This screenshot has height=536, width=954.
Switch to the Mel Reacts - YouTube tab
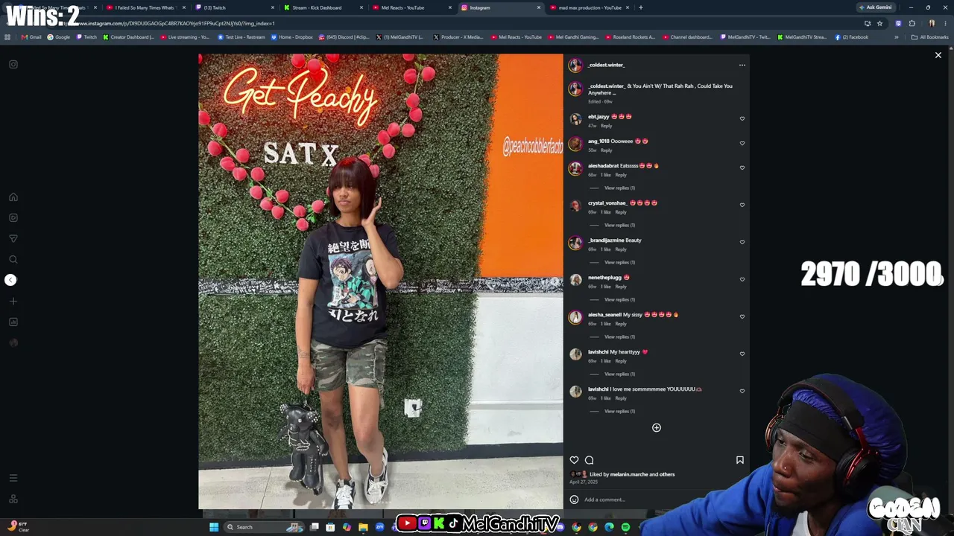[x=411, y=7]
